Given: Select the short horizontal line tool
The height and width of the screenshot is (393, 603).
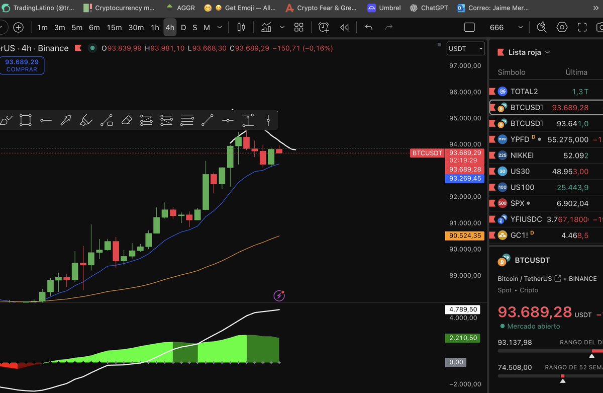Looking at the screenshot, I should (228, 120).
